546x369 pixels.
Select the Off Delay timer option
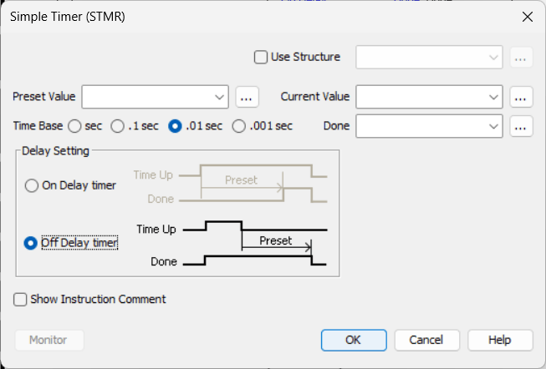[31, 243]
